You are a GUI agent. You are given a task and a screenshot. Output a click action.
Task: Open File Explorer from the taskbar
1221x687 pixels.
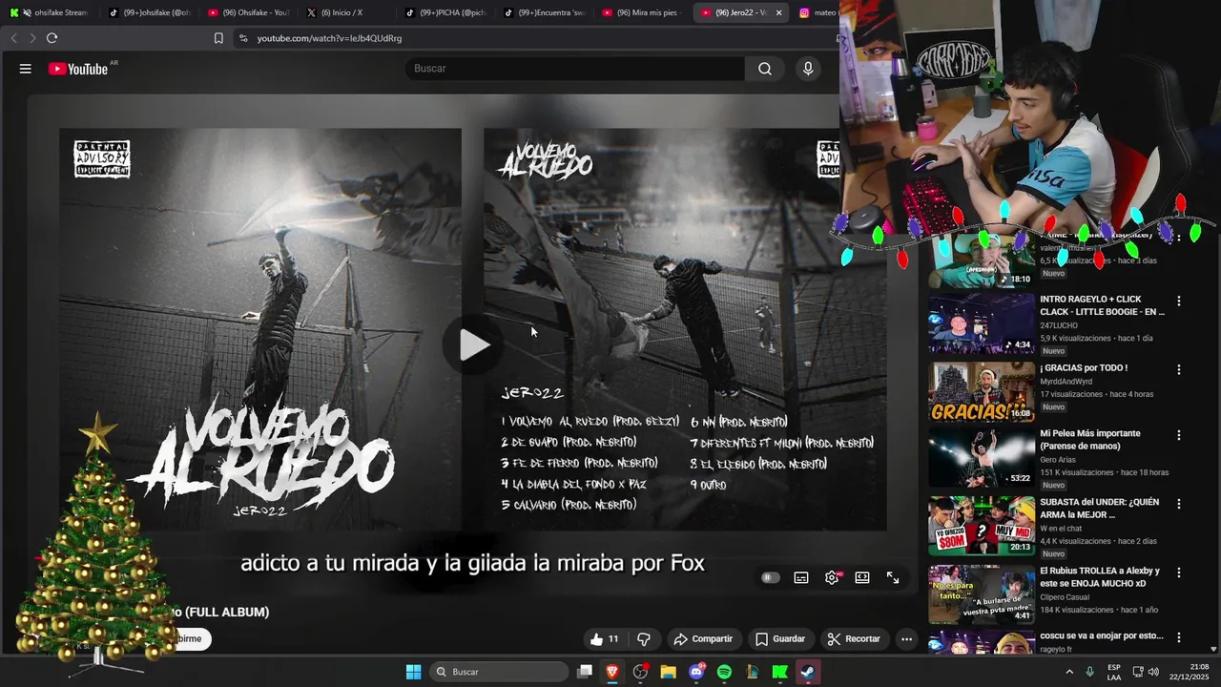(x=668, y=672)
